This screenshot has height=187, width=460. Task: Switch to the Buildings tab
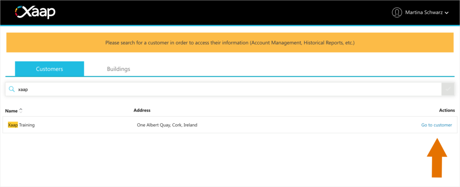click(x=119, y=69)
